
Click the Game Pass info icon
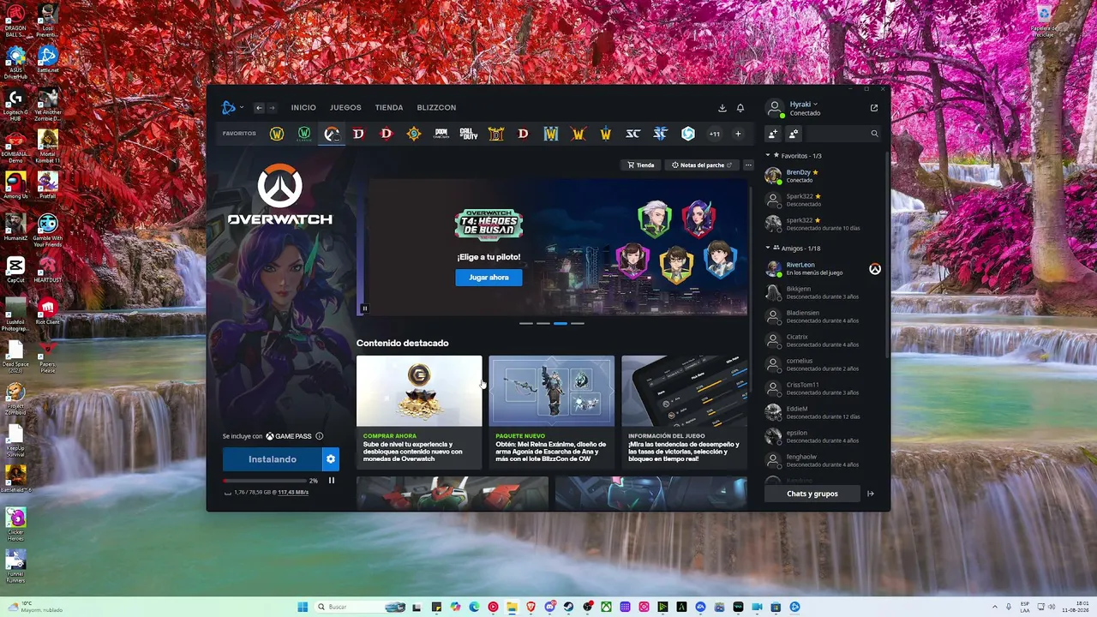tap(320, 436)
